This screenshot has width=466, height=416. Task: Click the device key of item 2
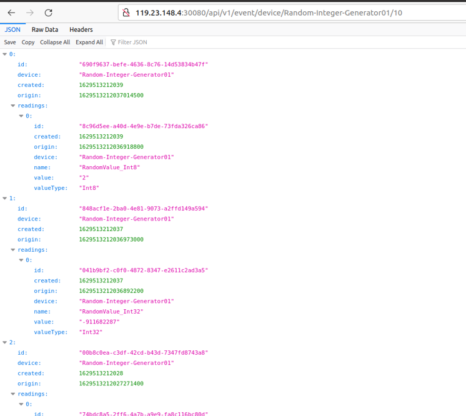tap(29, 363)
